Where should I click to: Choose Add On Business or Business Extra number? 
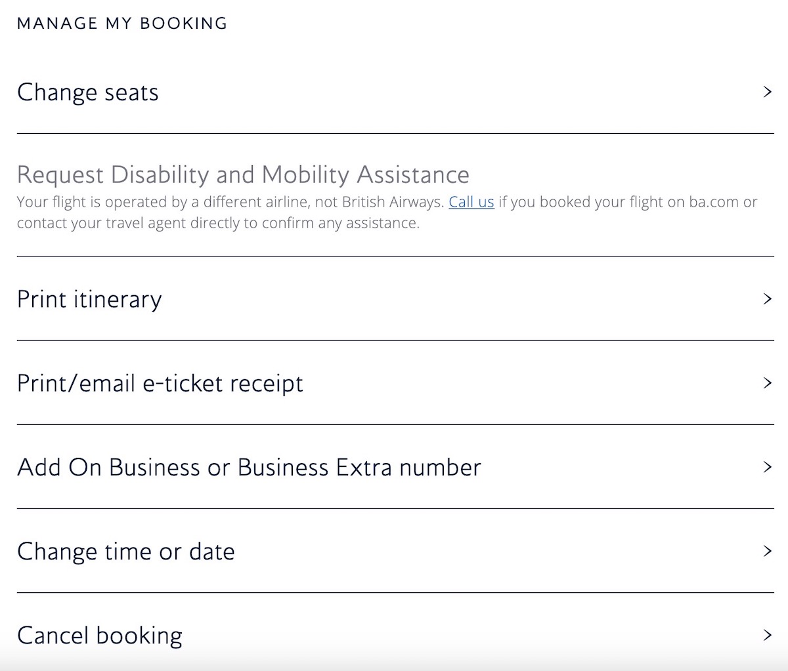click(395, 467)
